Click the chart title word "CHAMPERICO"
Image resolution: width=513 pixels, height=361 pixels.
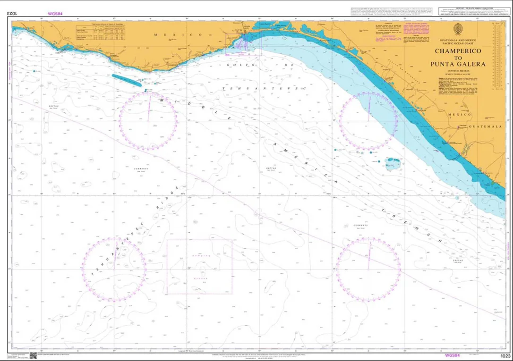coord(458,51)
